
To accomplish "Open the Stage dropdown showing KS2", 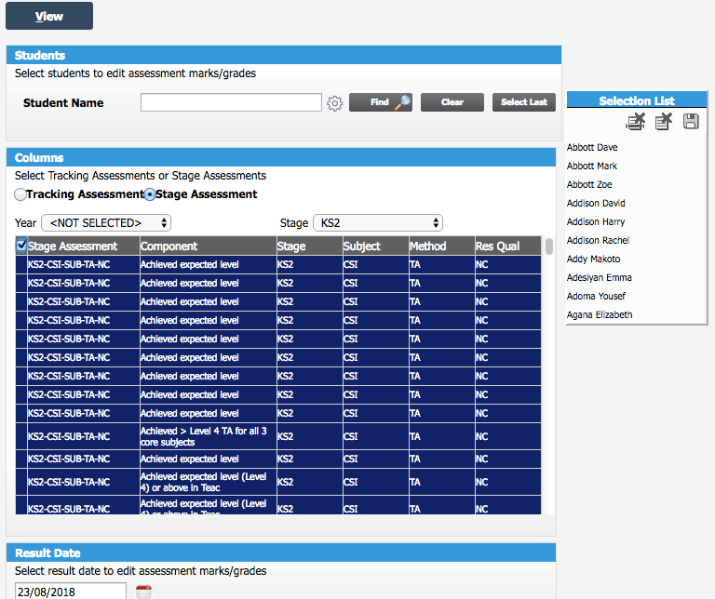I will coord(378,222).
